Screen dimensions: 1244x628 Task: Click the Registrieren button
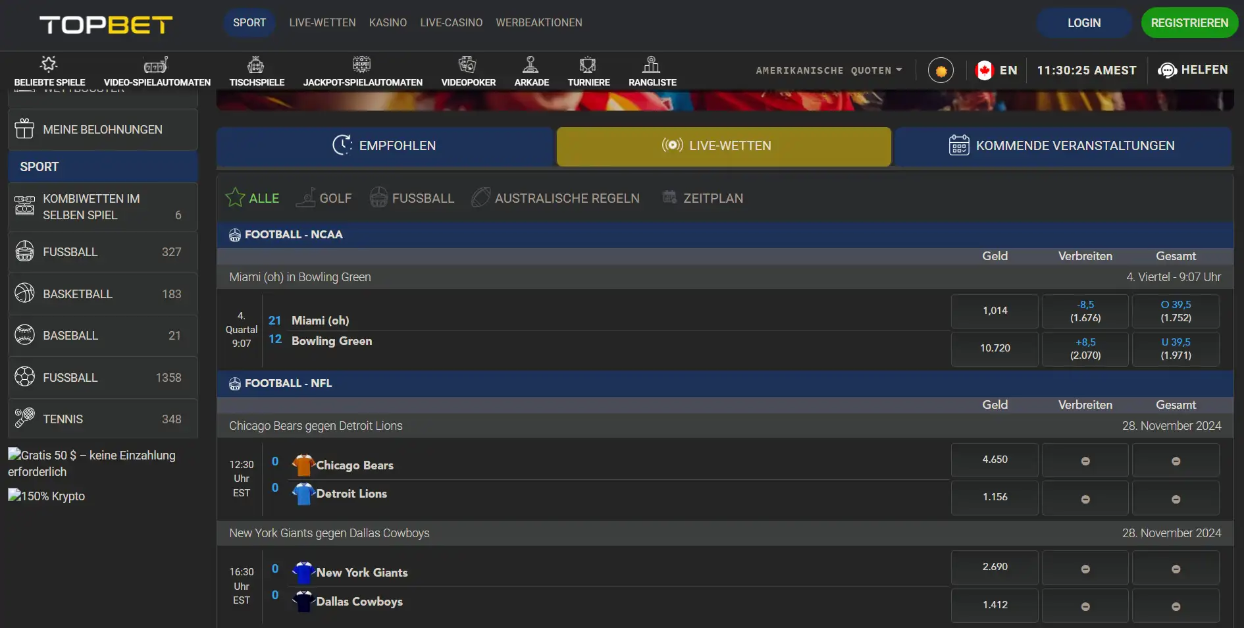pyautogui.click(x=1189, y=23)
